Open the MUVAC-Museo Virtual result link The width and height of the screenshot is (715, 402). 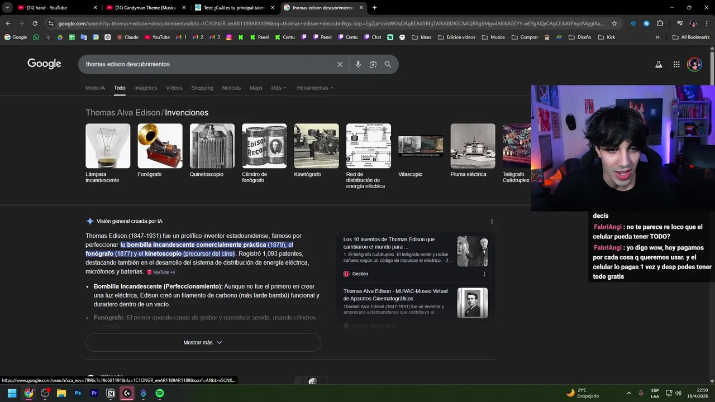[x=395, y=295]
